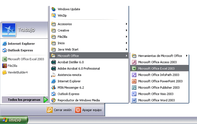Click the Adobe Acrobat 6.0 Professional icon
Screen dimensions: 197x124
pyautogui.click(x=54, y=68)
